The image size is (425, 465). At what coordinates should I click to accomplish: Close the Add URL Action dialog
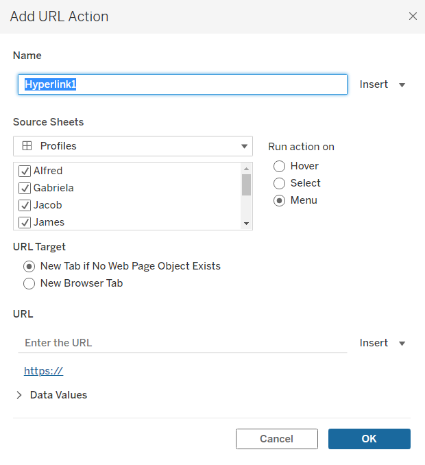click(x=413, y=16)
